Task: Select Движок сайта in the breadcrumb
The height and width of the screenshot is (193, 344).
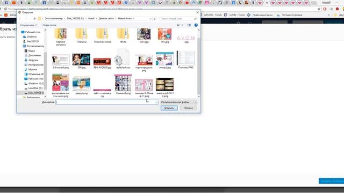Action: pyautogui.click(x=106, y=19)
